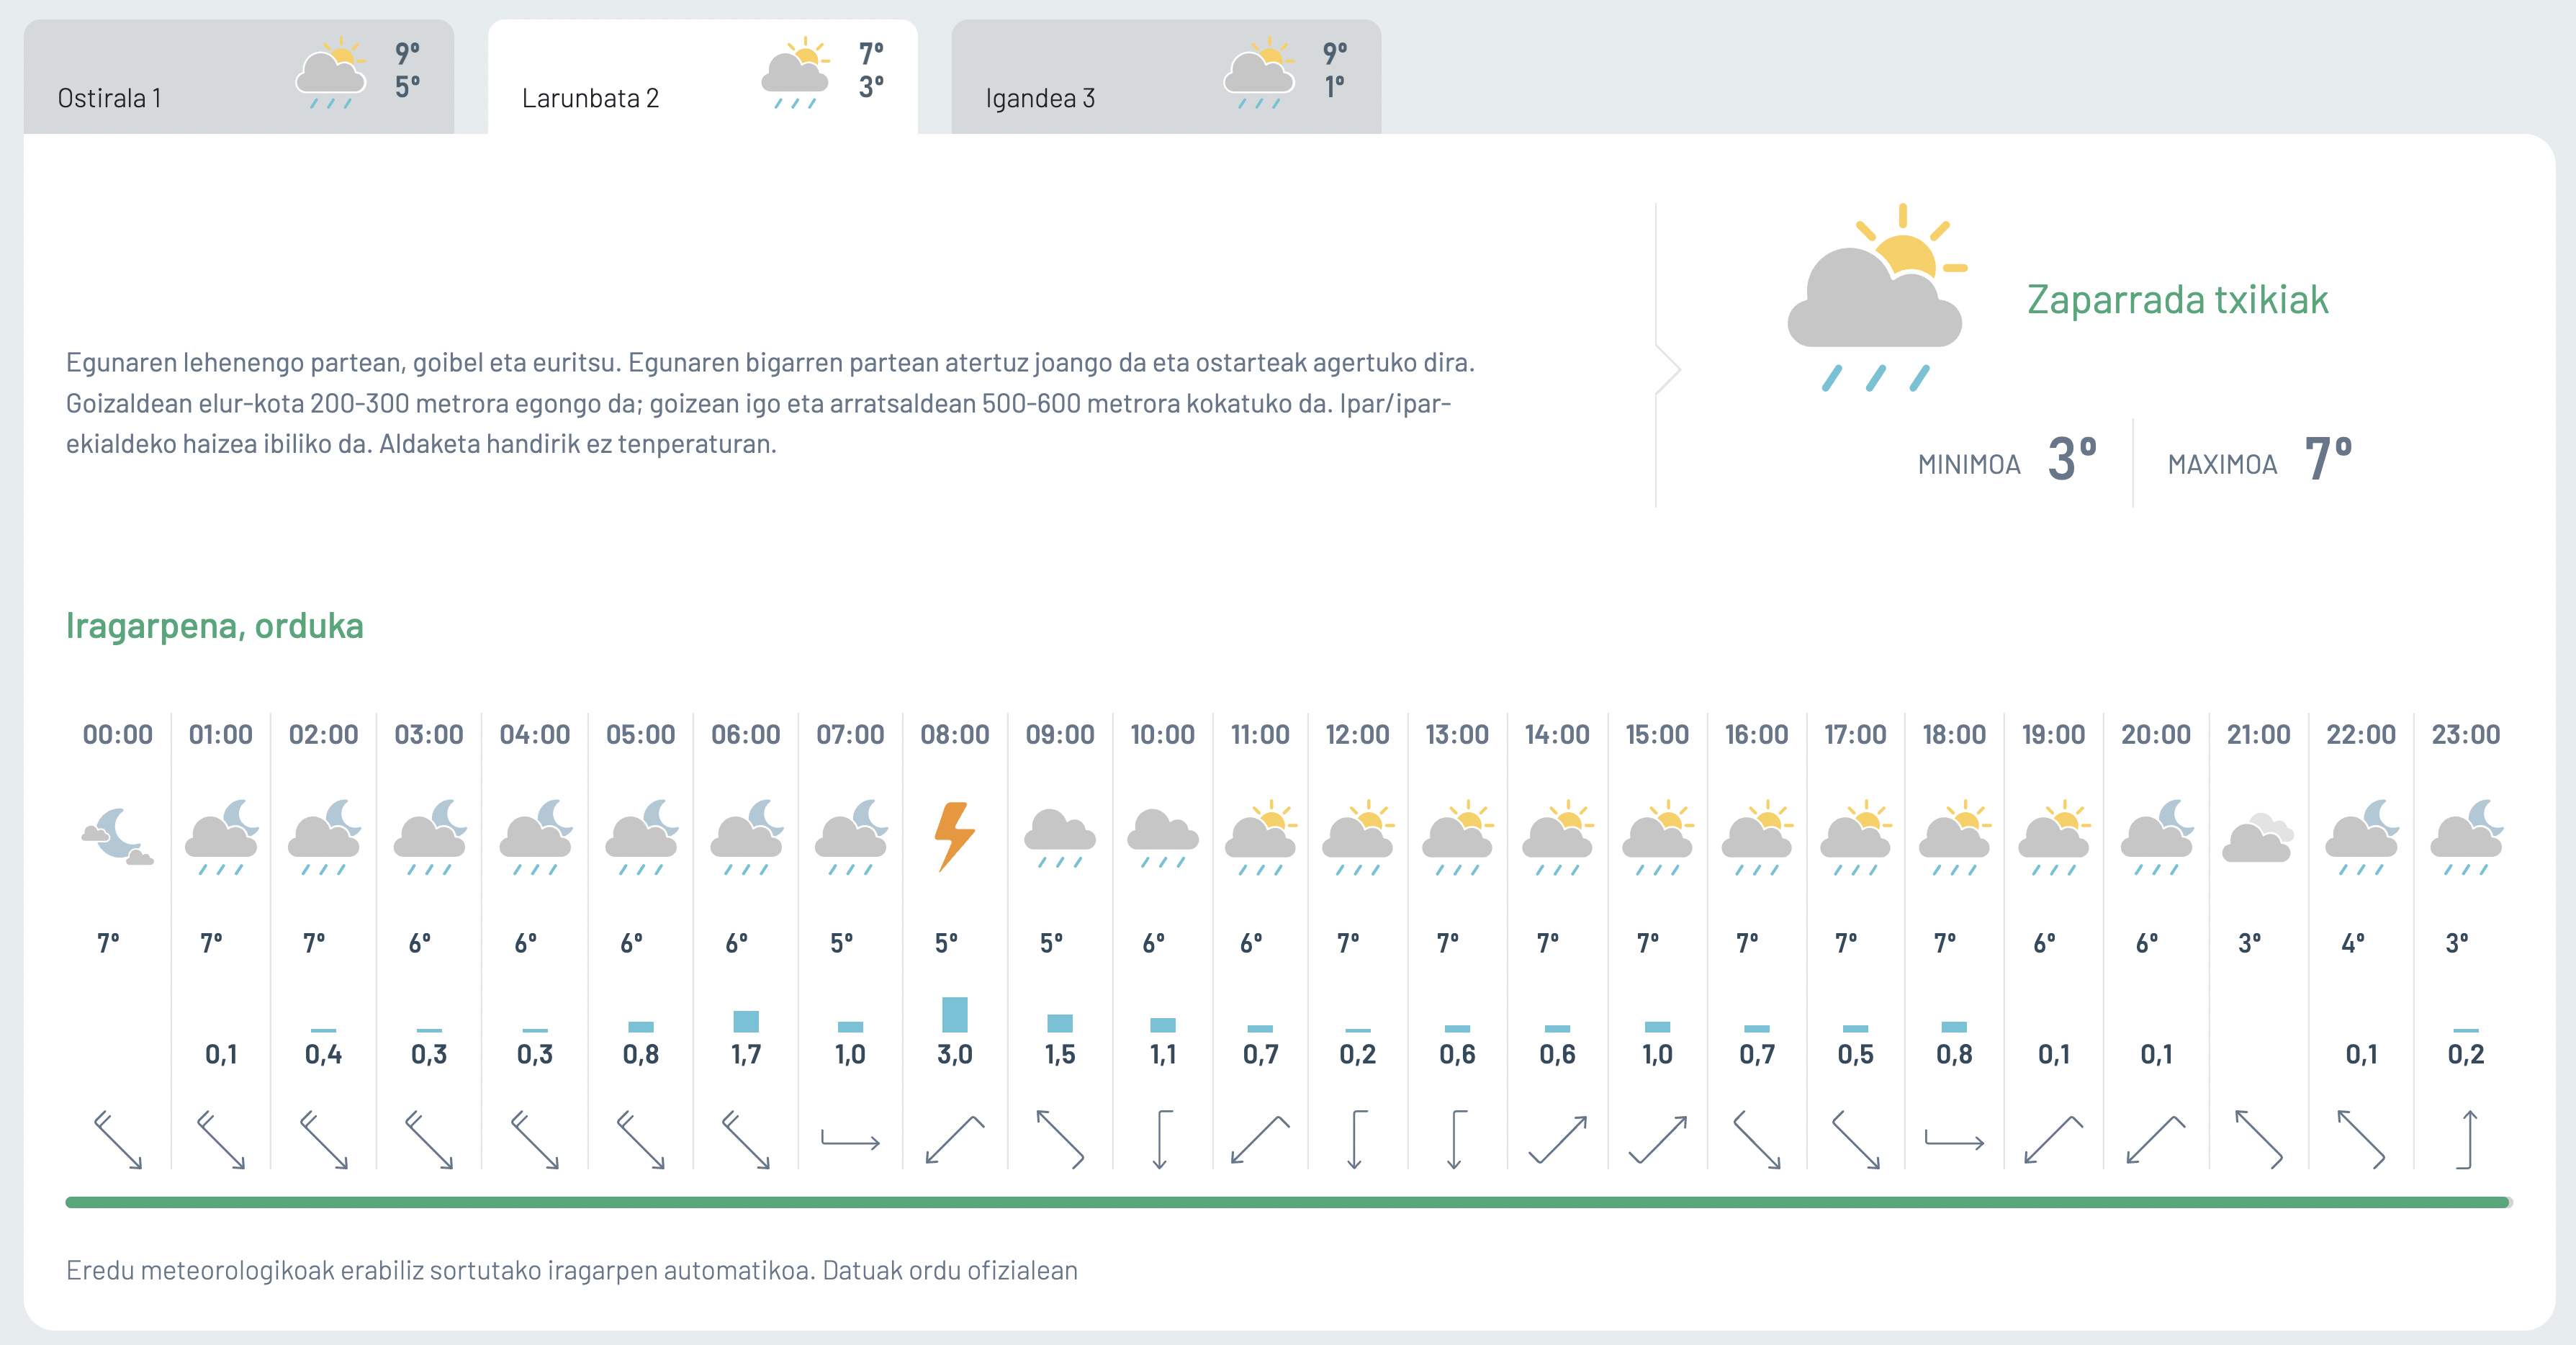The width and height of the screenshot is (2576, 1345).
Task: Click the 23:00 upward wind arrow
Action: 2466,1139
